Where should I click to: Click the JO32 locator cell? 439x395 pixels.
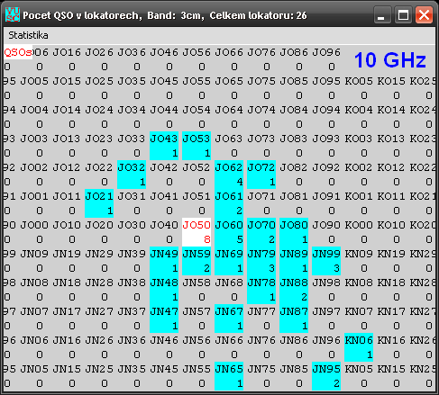(132, 175)
